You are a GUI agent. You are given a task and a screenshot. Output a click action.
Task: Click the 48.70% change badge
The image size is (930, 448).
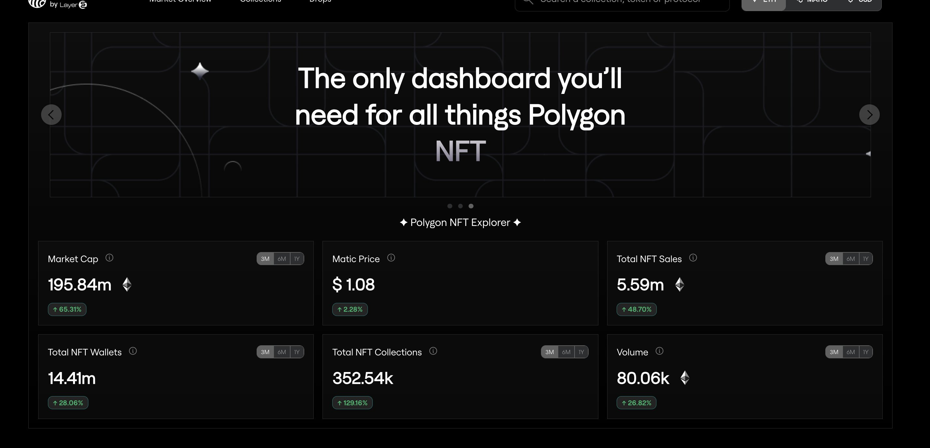[637, 309]
